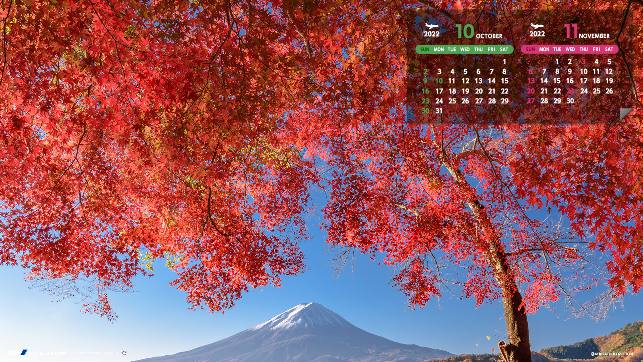
Task: Select green holiday October 10
Action: [439, 81]
